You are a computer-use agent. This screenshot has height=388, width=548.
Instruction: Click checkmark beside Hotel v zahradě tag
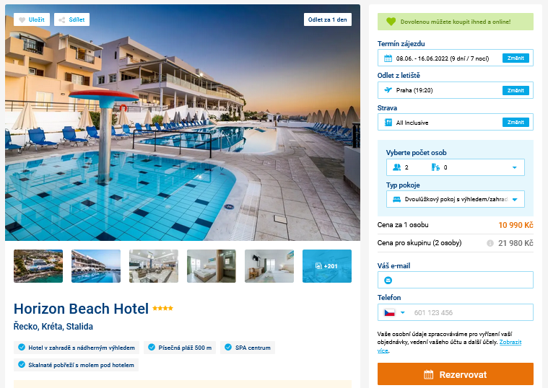point(22,347)
